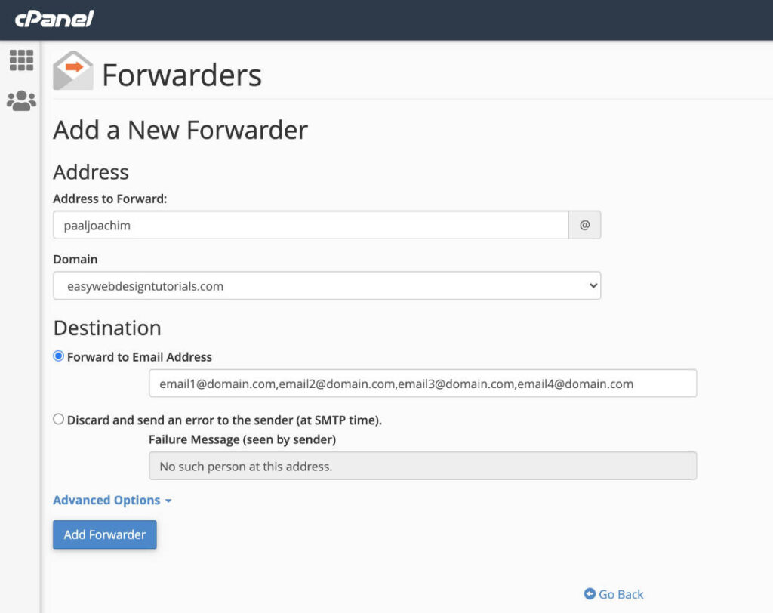Enable forwarding by clicking the first Destination option
Image resolution: width=773 pixels, height=613 pixels.
[x=58, y=356]
